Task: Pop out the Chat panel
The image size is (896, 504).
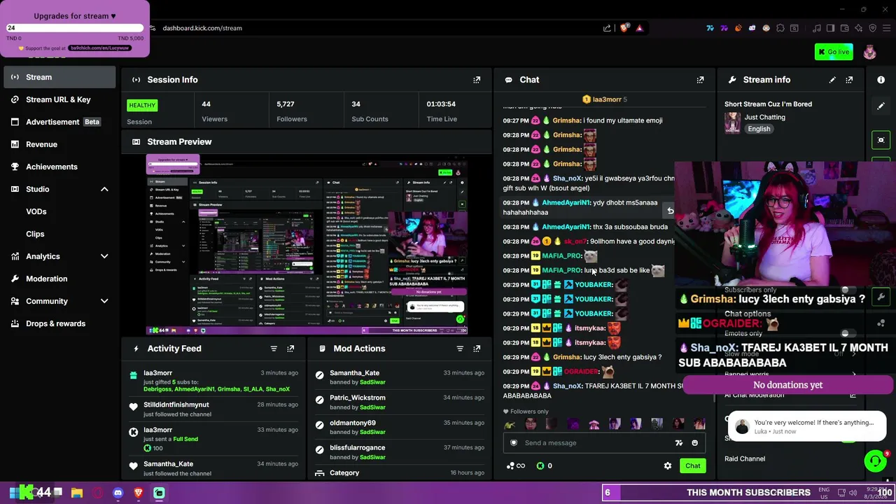Action: [x=700, y=80]
